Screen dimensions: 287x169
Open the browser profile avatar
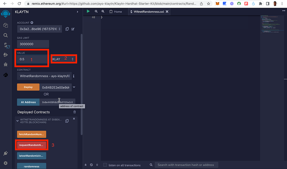[275, 4]
